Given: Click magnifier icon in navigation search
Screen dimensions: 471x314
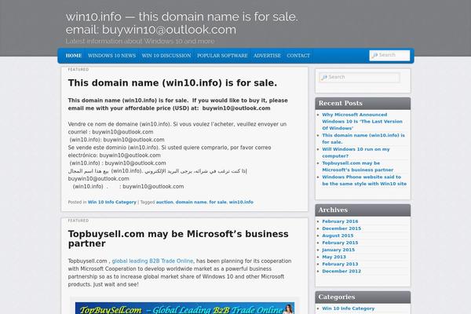Looking at the screenshot, I should coord(374,55).
